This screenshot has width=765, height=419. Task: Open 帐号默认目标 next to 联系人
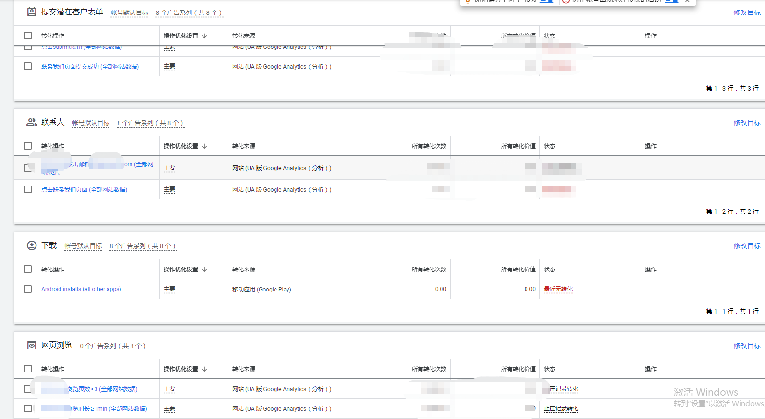pyautogui.click(x=91, y=123)
